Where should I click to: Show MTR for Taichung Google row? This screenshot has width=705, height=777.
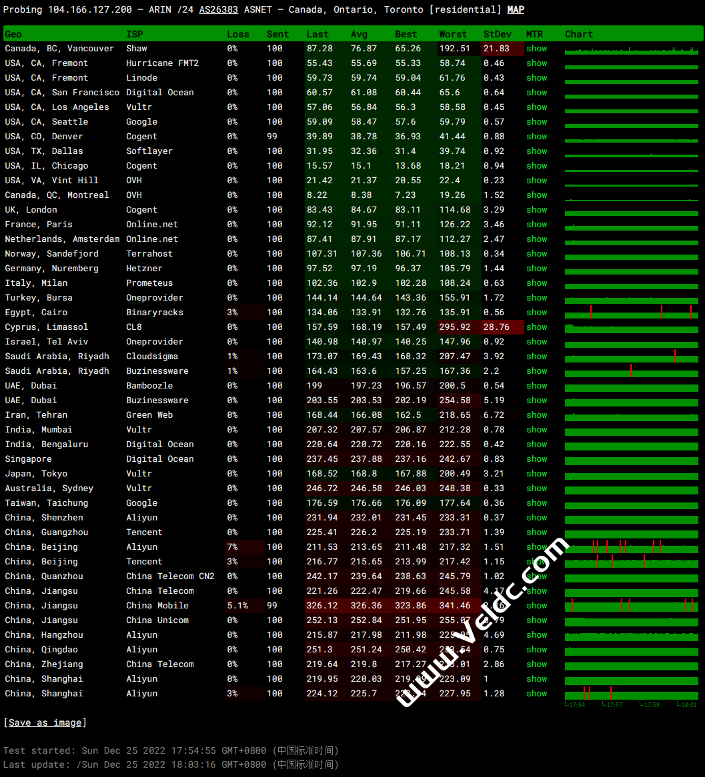tap(536, 503)
